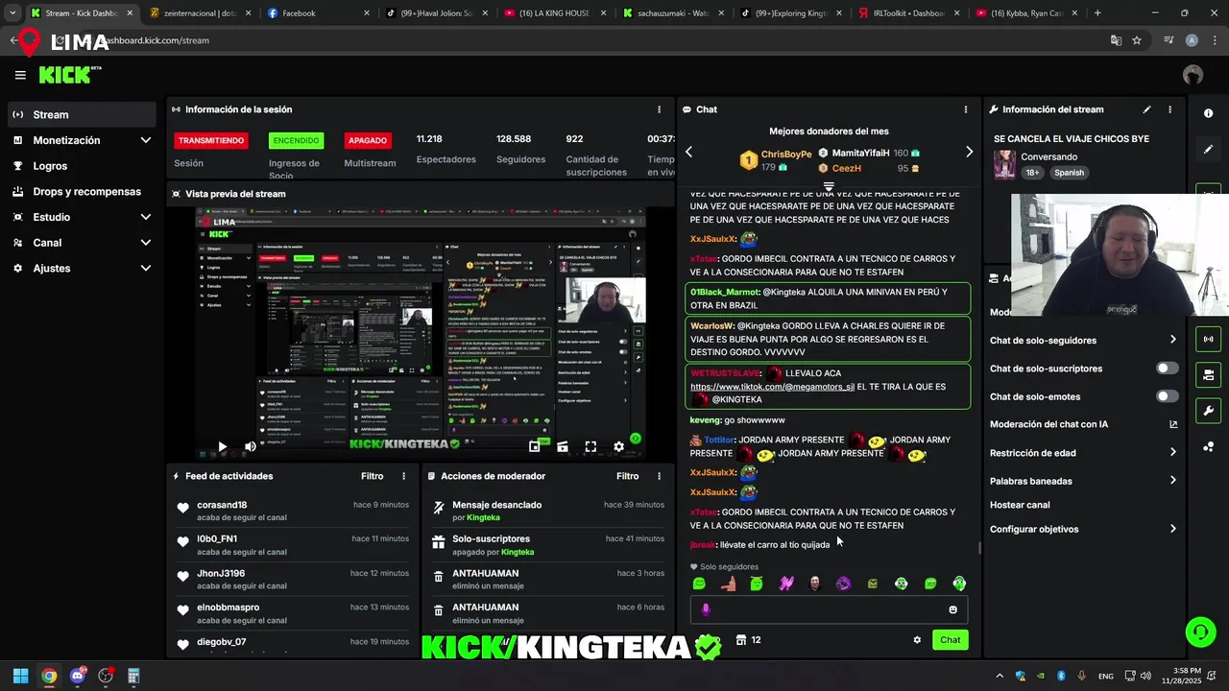Screen dimensions: 1229x691
Task: Open external link for Moderación del chat con IA
Action: (1173, 424)
